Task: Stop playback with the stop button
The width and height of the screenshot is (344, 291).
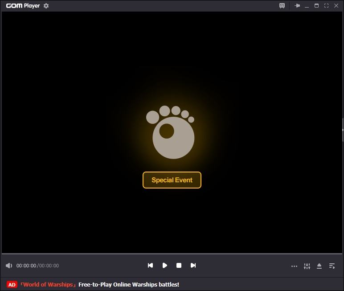Action: pyautogui.click(x=179, y=266)
